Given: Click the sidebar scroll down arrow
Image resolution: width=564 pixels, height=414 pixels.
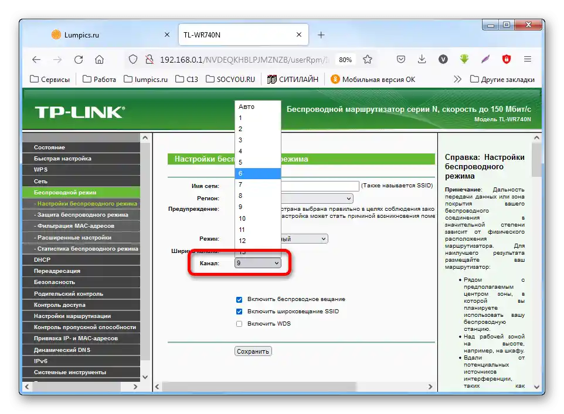Looking at the screenshot, I should (x=145, y=377).
